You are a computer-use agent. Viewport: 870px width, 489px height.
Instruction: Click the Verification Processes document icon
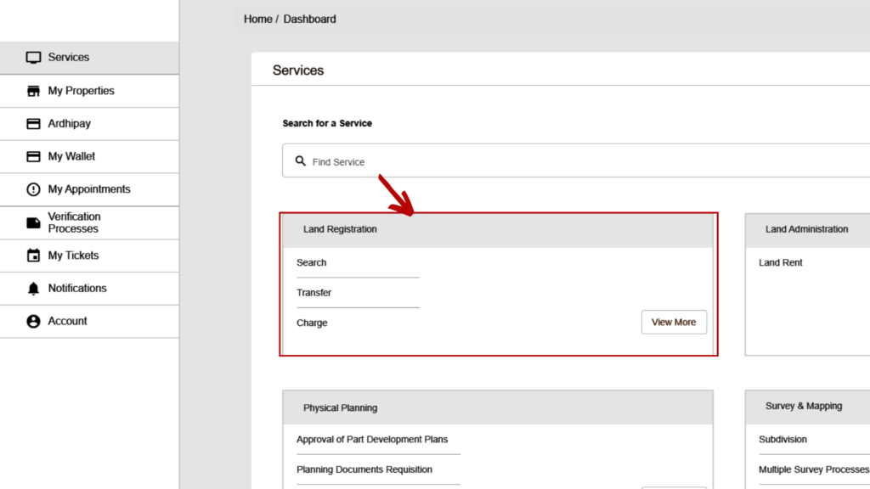pos(33,223)
